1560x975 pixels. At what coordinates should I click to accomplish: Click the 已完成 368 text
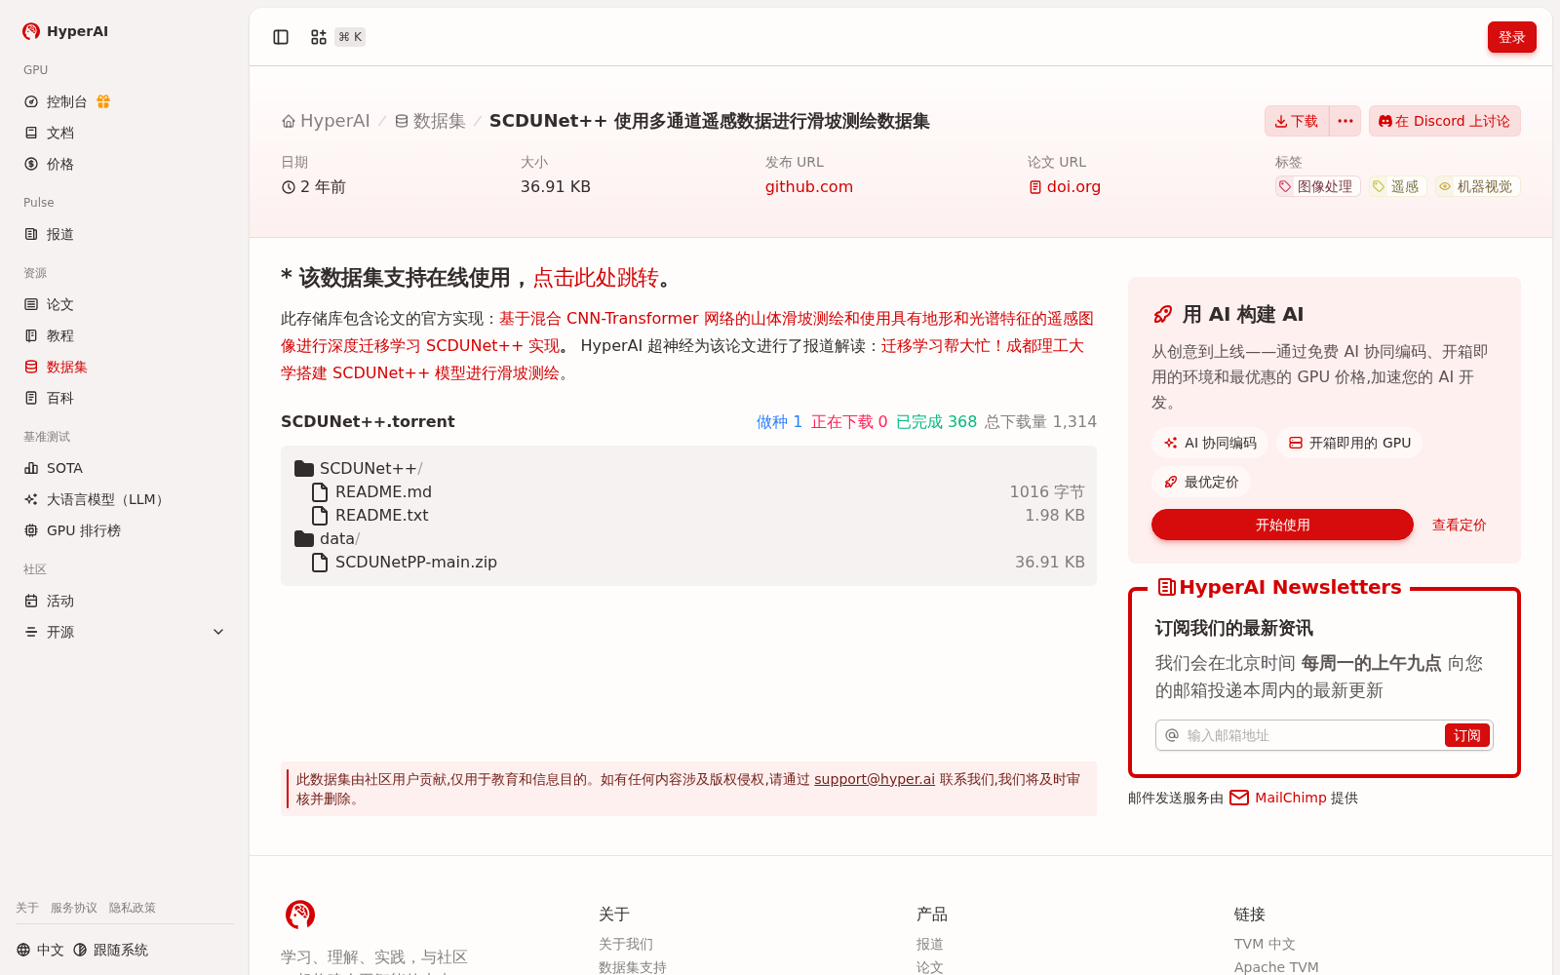click(936, 421)
